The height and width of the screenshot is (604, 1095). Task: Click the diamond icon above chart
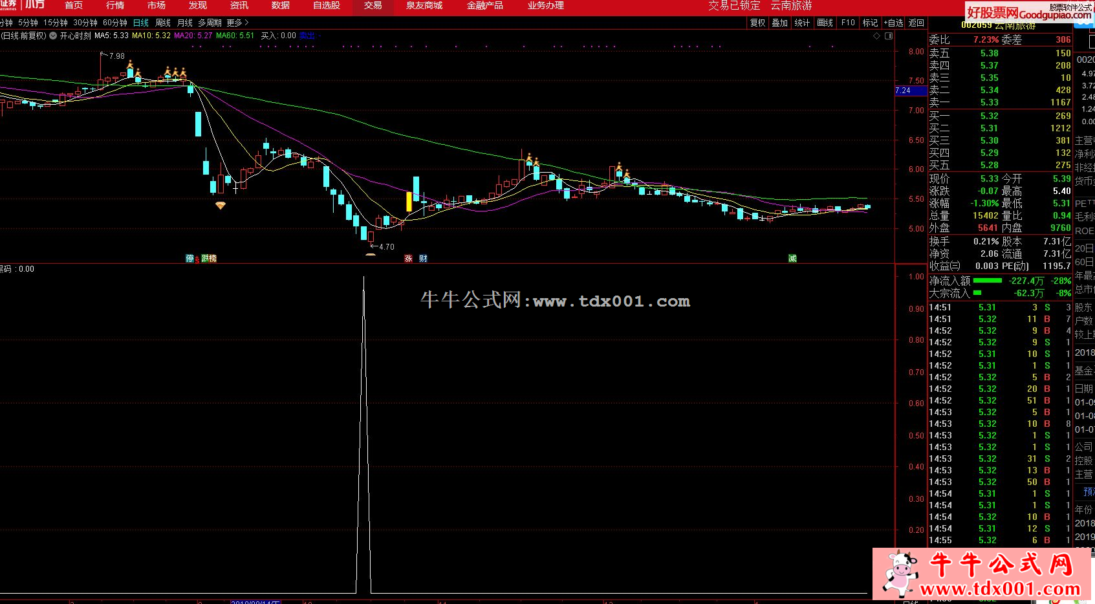coord(876,36)
